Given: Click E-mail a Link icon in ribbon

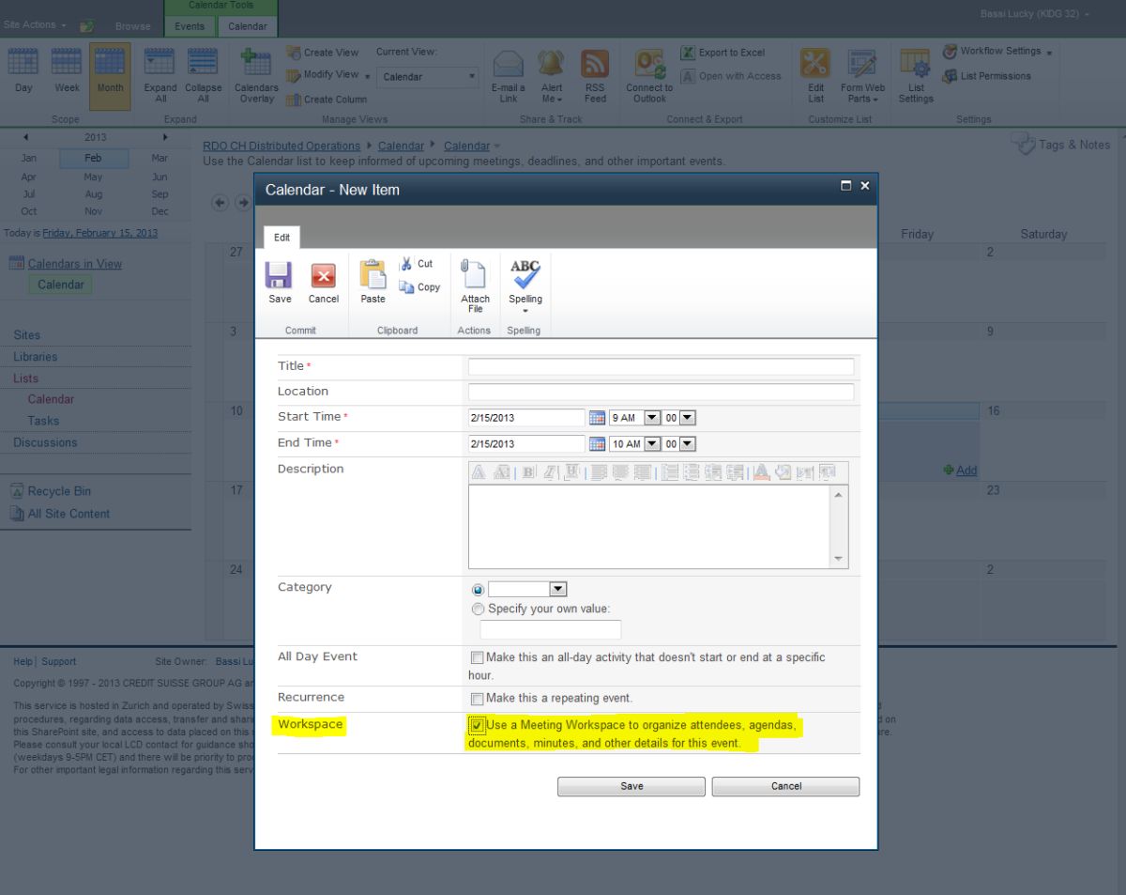Looking at the screenshot, I should [509, 64].
